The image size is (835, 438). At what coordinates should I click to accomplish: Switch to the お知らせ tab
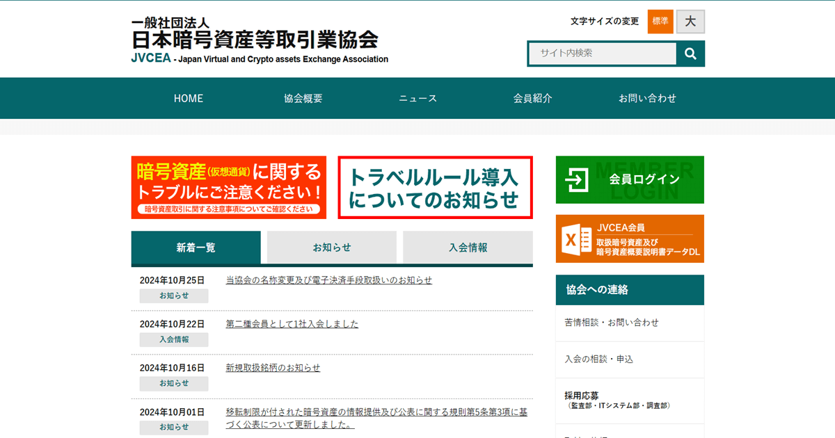[x=332, y=248]
